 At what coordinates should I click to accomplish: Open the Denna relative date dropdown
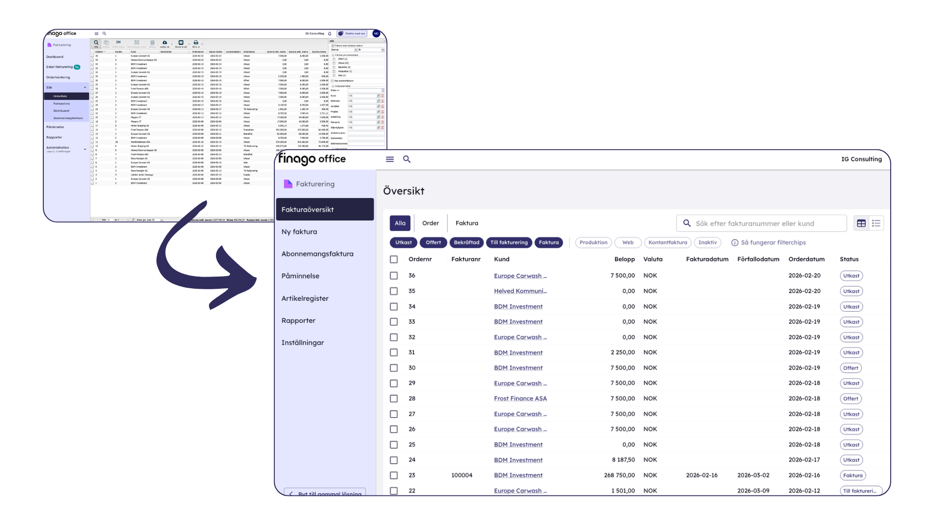point(344,50)
